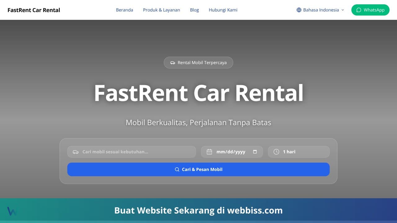The image size is (397, 223).
Task: Open the Beranda menu item
Action: coord(124,10)
